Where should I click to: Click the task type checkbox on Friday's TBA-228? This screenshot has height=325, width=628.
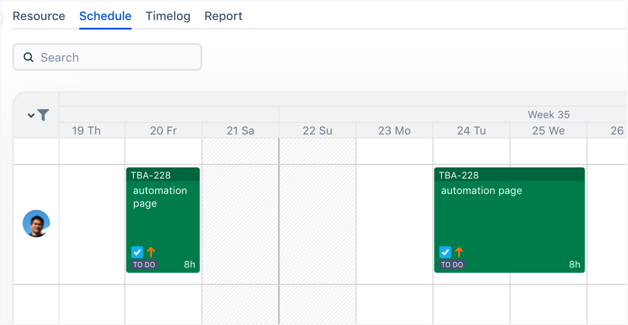tap(137, 252)
